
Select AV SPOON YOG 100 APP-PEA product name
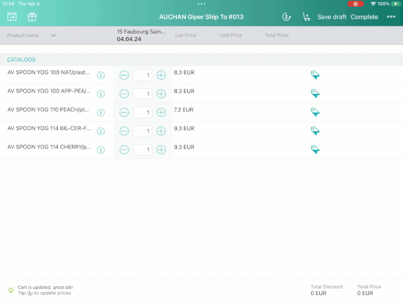point(49,91)
